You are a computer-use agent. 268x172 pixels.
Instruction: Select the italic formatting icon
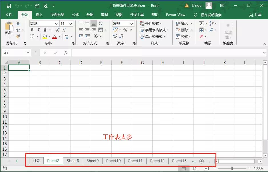point(38,30)
